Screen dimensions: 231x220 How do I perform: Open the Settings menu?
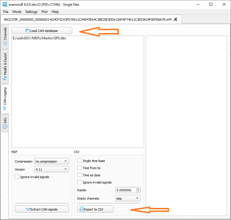point(31,12)
